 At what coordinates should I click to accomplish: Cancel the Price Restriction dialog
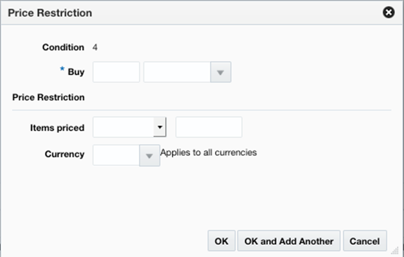pyautogui.click(x=365, y=241)
